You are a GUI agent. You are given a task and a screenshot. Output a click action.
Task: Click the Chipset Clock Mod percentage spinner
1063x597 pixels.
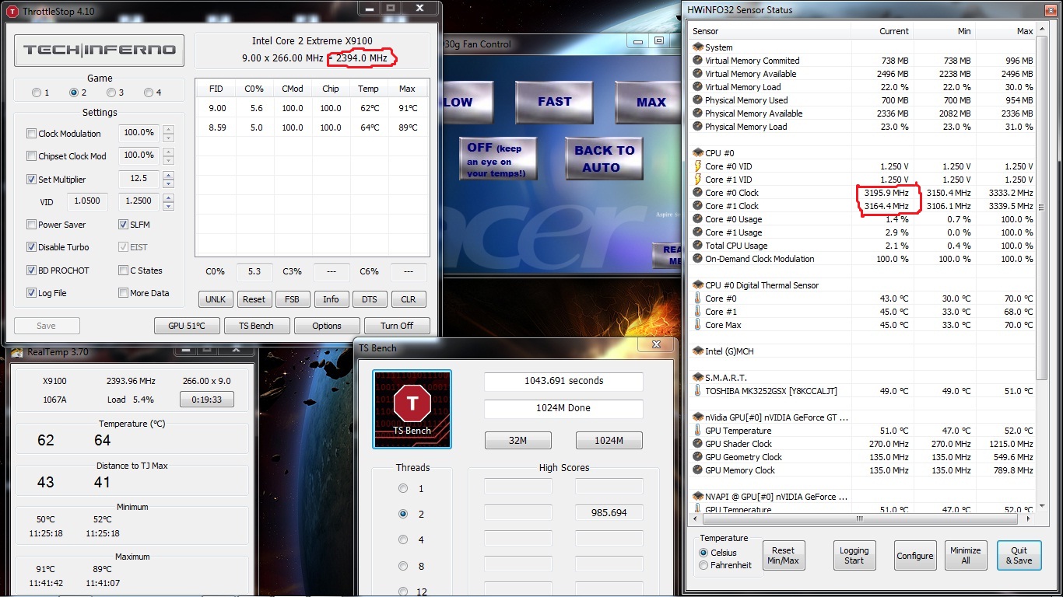[x=168, y=155]
